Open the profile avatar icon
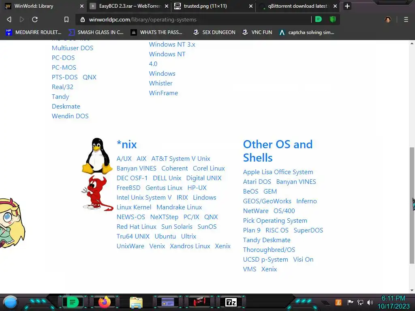 coord(388,19)
